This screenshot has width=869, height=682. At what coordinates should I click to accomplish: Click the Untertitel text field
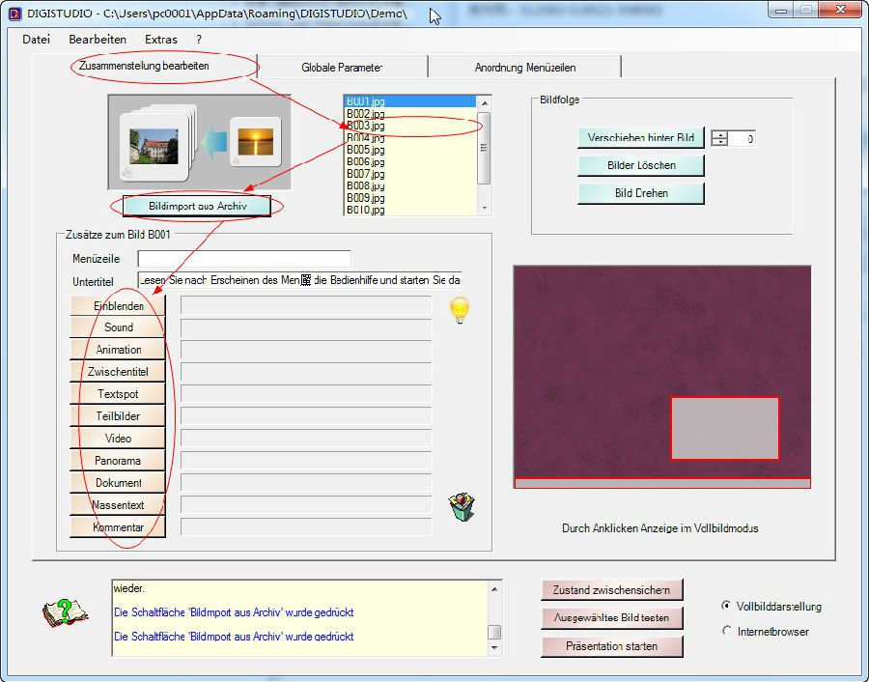[x=300, y=280]
